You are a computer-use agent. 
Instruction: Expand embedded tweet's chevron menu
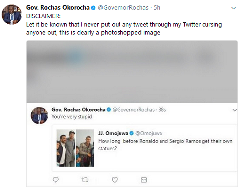(235, 110)
